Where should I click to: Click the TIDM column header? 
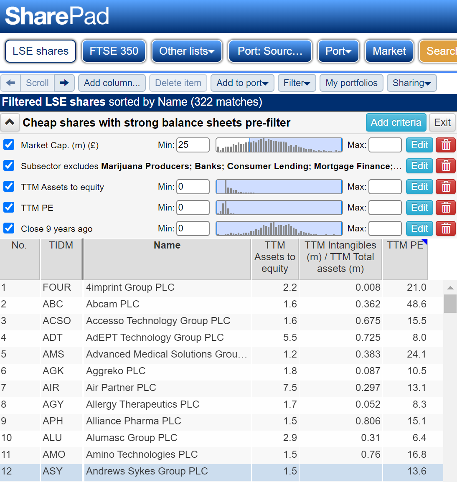click(x=61, y=259)
